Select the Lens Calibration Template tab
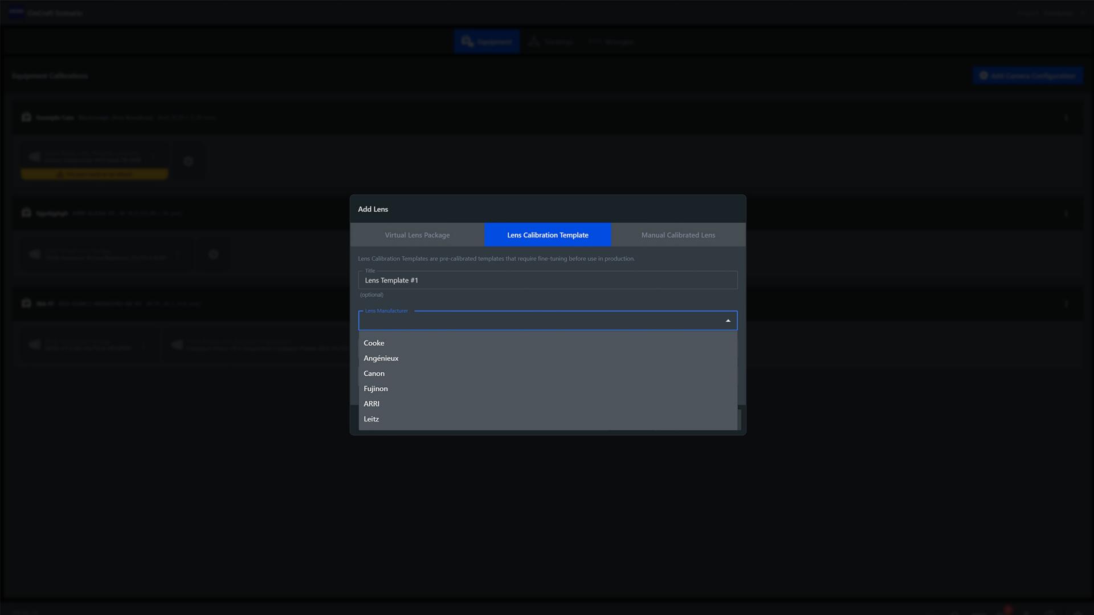 tap(548, 235)
